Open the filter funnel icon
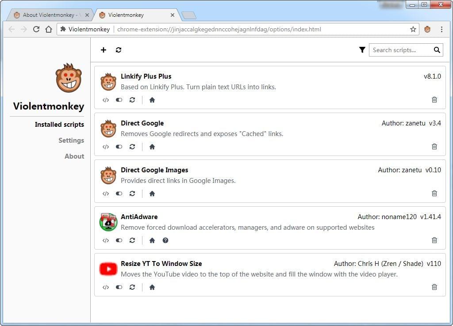Viewport: 453px width, 326px height. tap(362, 50)
